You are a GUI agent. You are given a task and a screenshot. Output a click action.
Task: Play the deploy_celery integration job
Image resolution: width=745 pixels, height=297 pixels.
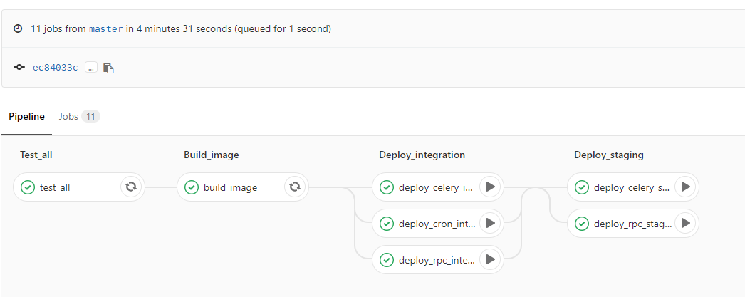[490, 187]
